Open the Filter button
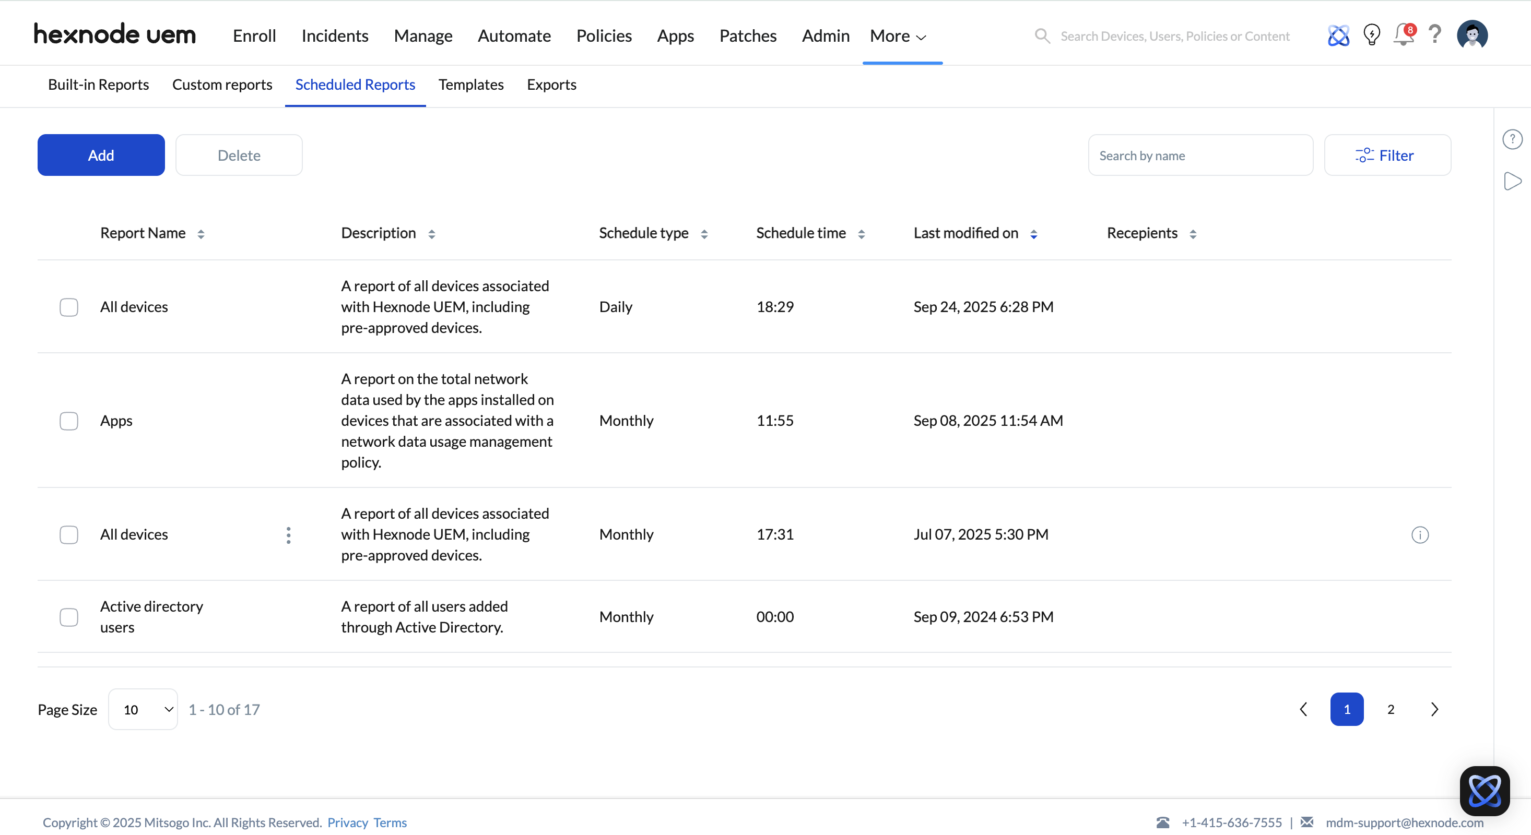Image resolution: width=1531 pixels, height=835 pixels. [1387, 155]
